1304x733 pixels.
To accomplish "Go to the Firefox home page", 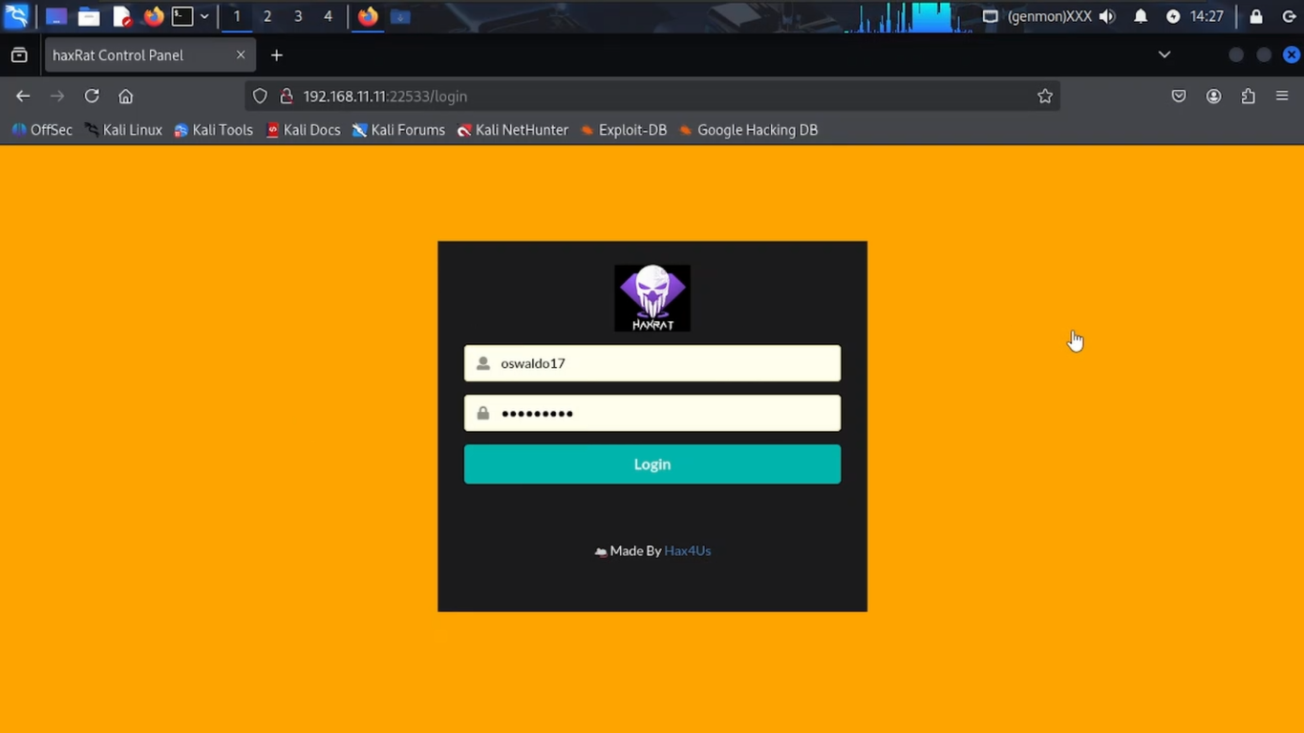I will click(x=125, y=97).
